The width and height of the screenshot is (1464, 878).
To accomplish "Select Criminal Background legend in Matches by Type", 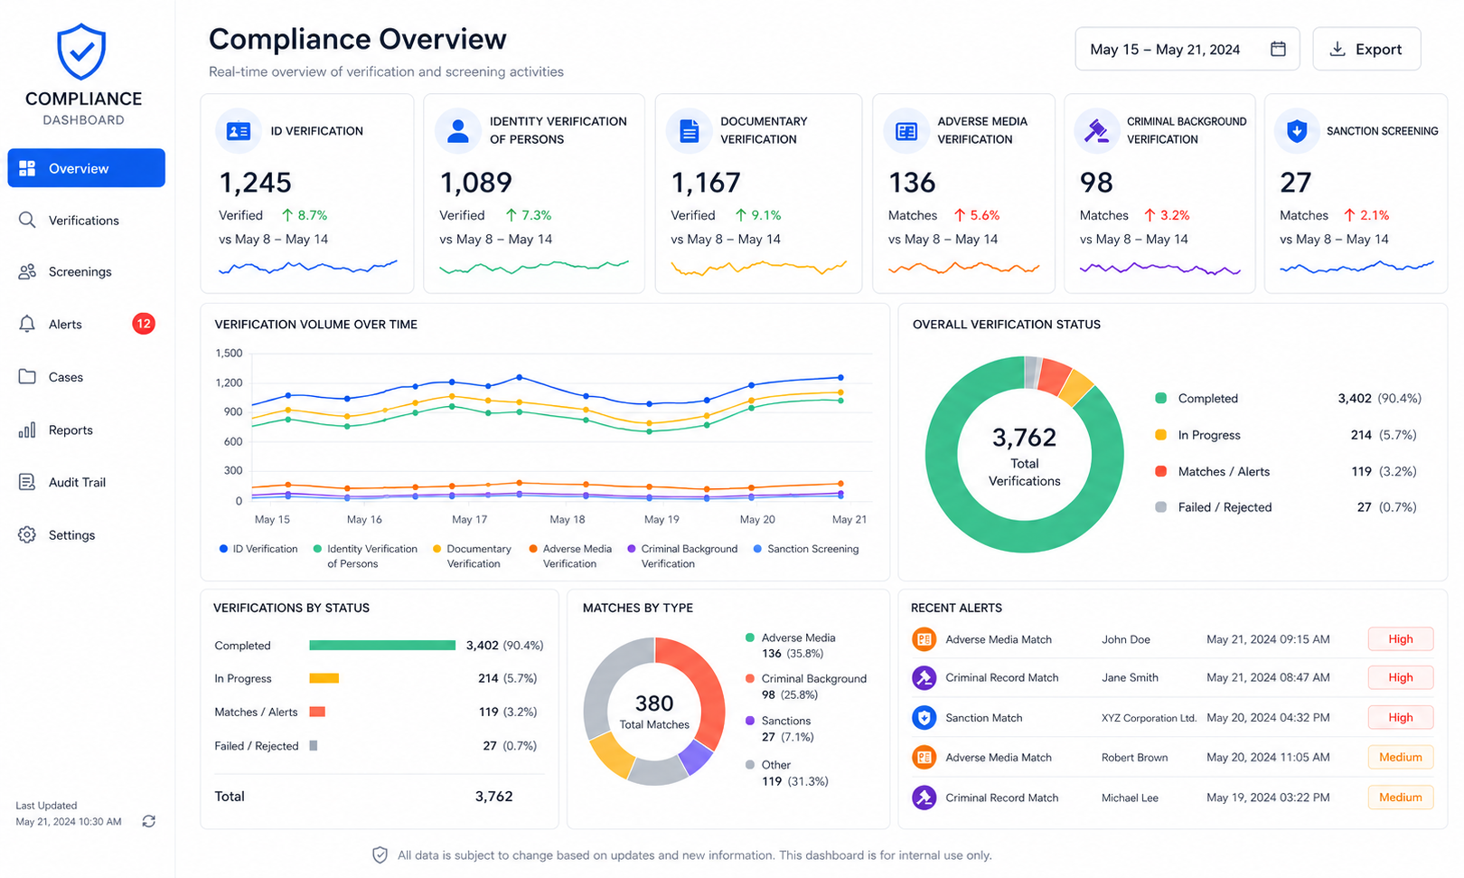I will 805,686.
